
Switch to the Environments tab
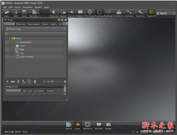point(34,24)
